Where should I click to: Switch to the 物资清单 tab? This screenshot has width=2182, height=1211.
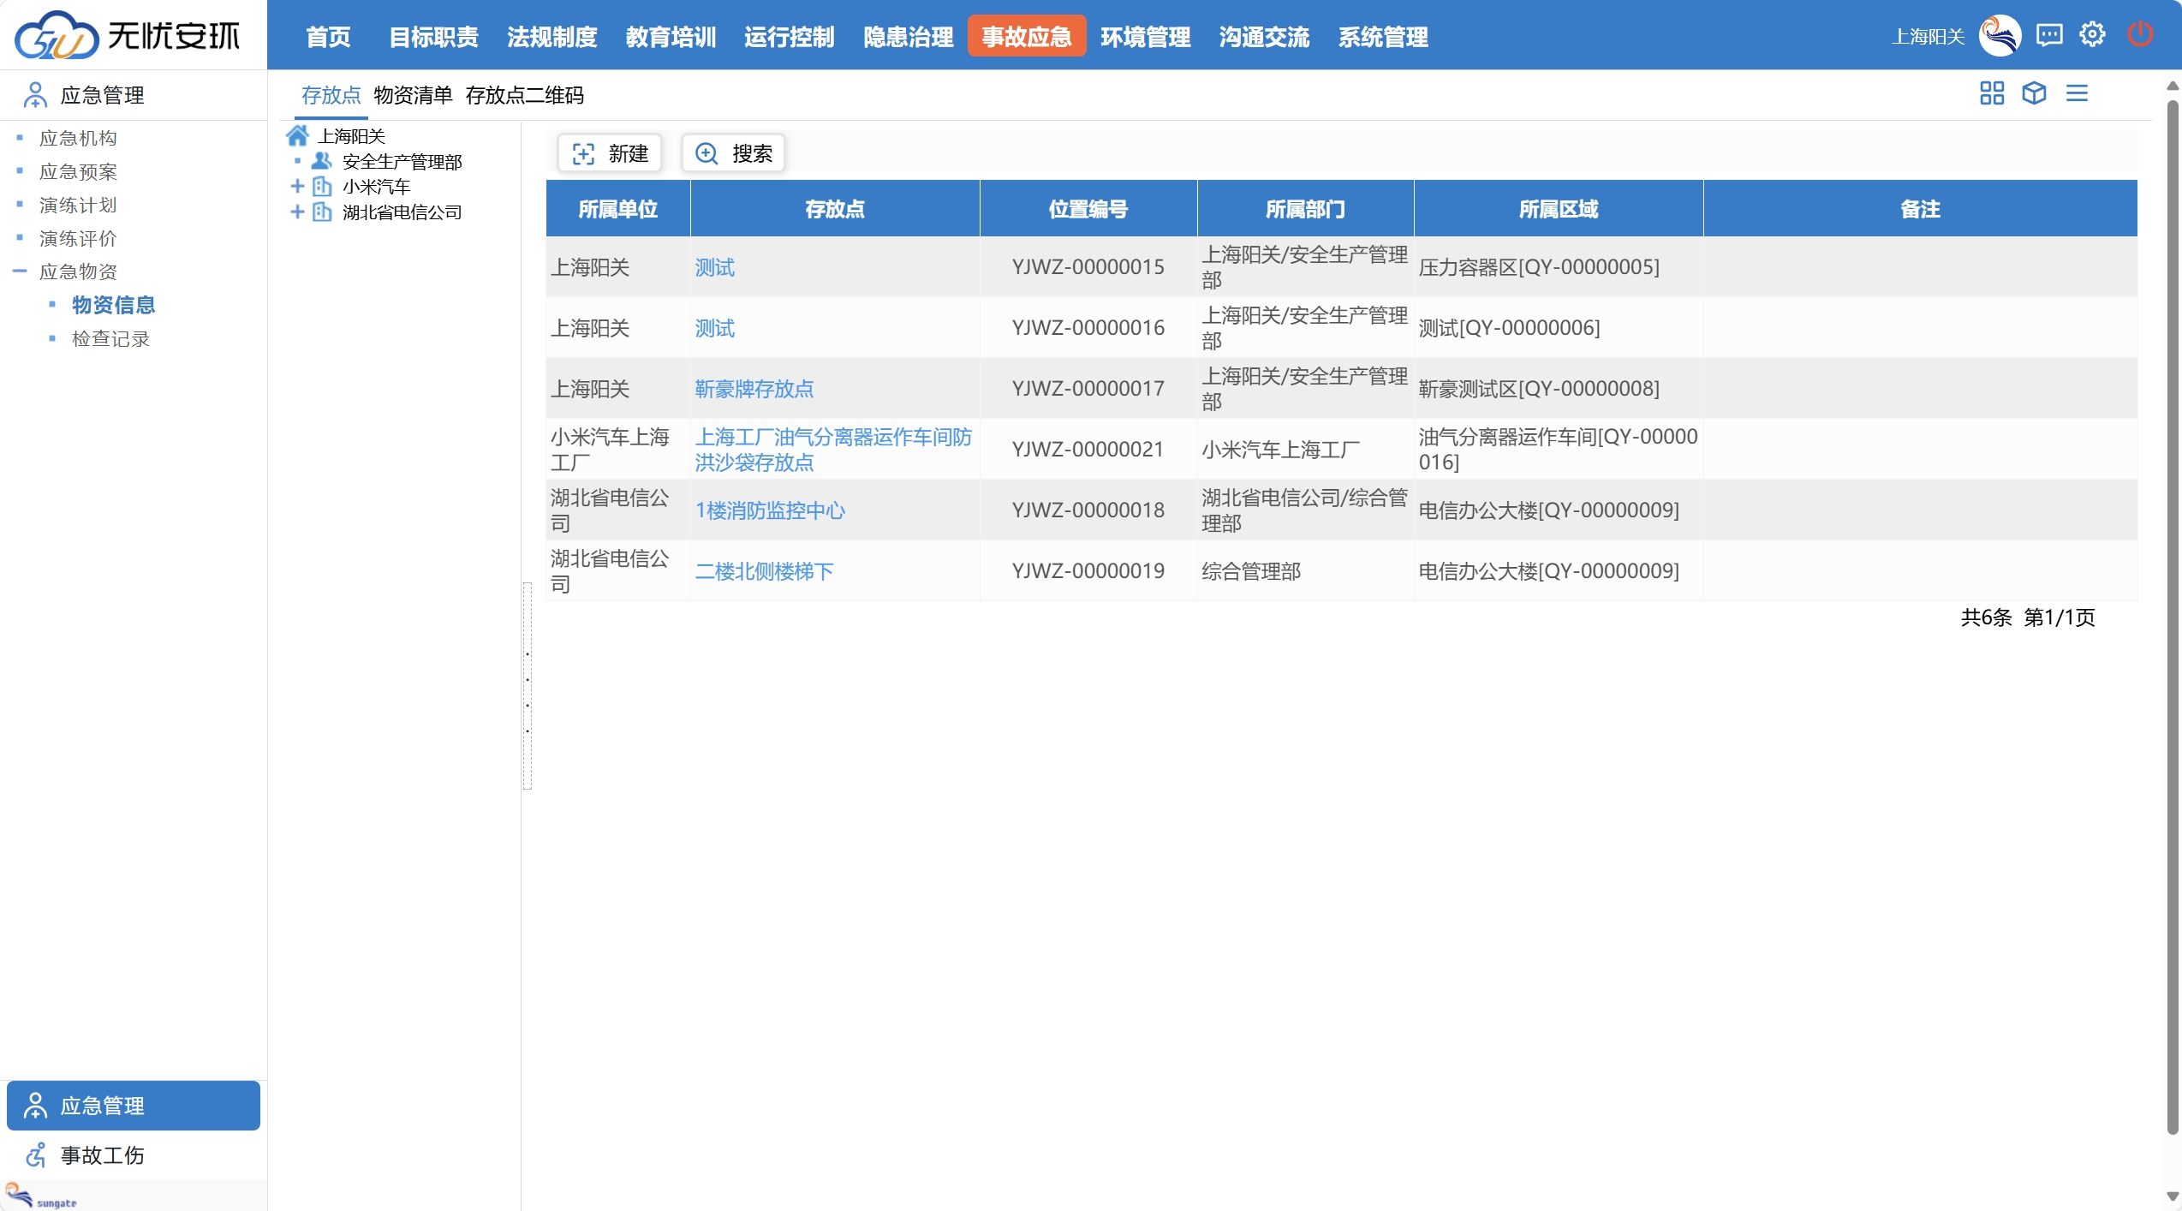click(x=413, y=95)
